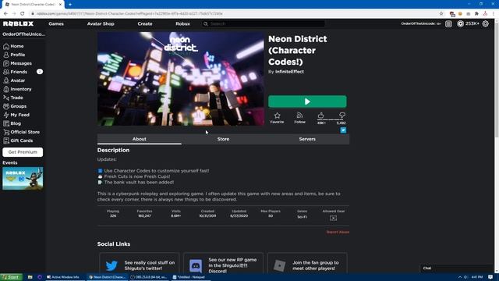Open the settings gear in the Roblox header

coord(485,24)
